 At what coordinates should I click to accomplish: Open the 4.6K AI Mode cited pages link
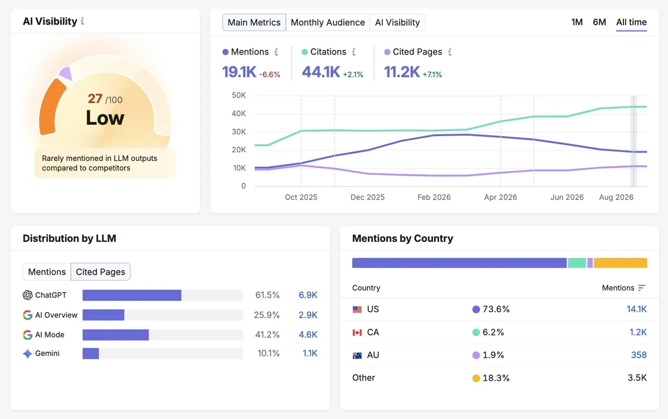pyautogui.click(x=308, y=335)
